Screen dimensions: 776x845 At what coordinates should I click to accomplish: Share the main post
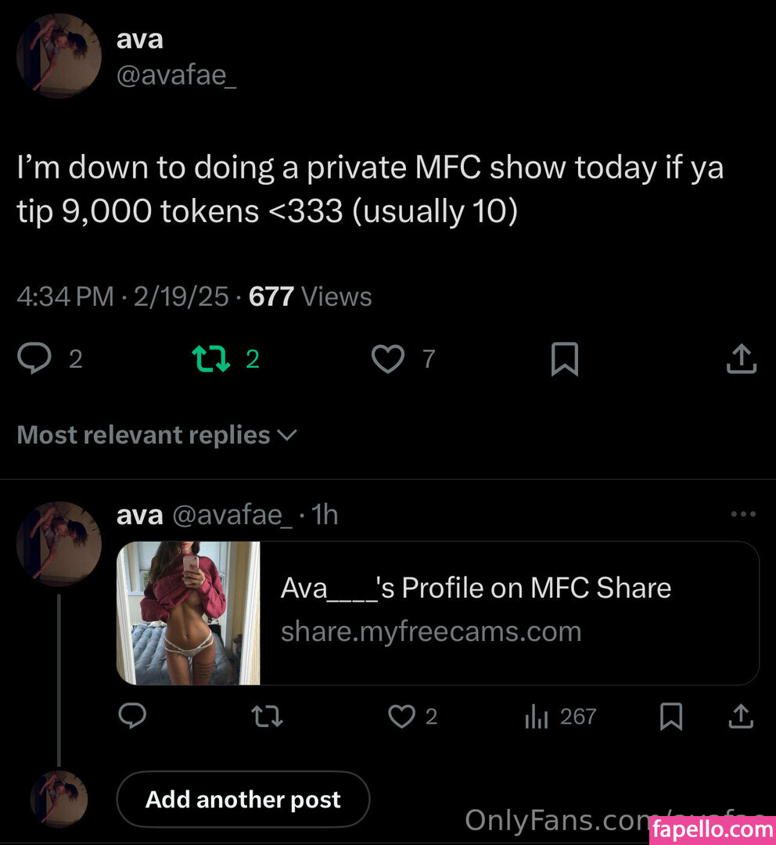(x=742, y=360)
